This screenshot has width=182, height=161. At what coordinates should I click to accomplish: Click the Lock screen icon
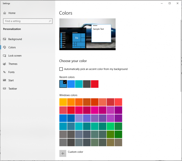tap(4, 55)
